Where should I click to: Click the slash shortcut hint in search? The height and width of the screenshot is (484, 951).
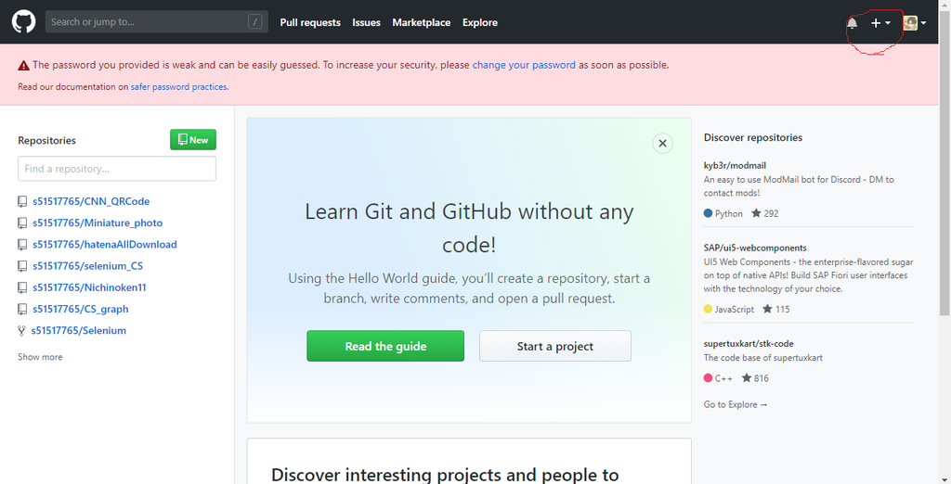[x=254, y=22]
